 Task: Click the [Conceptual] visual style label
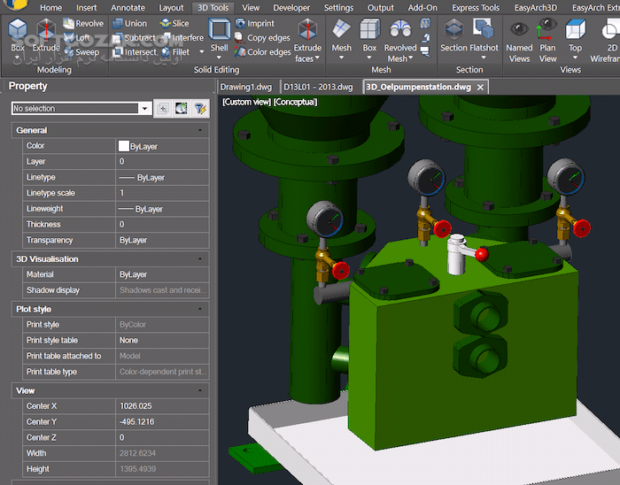295,102
